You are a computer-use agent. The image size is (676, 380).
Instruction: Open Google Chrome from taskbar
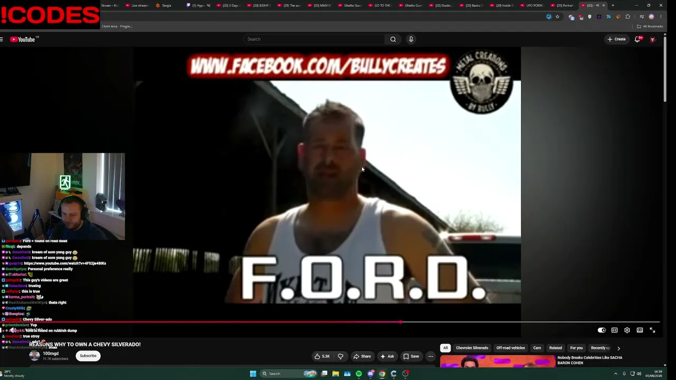point(382,374)
